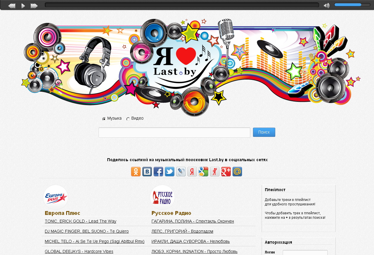This screenshot has width=374, height=255.
Task: Click the Поиск search button
Action: click(264, 132)
